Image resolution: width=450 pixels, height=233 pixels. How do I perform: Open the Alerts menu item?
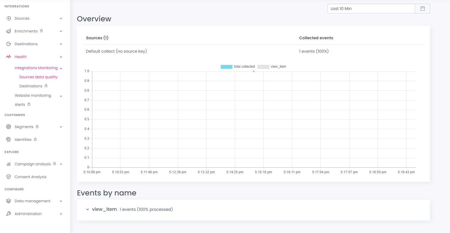click(20, 105)
